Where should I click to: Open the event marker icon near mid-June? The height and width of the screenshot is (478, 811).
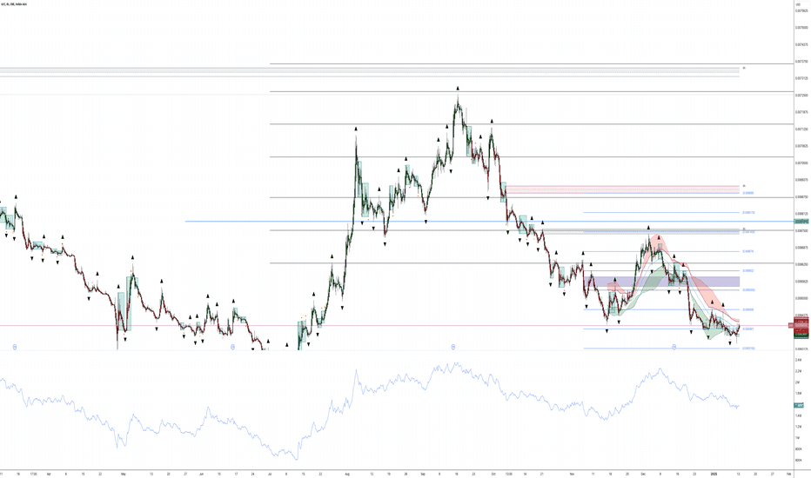click(x=233, y=348)
